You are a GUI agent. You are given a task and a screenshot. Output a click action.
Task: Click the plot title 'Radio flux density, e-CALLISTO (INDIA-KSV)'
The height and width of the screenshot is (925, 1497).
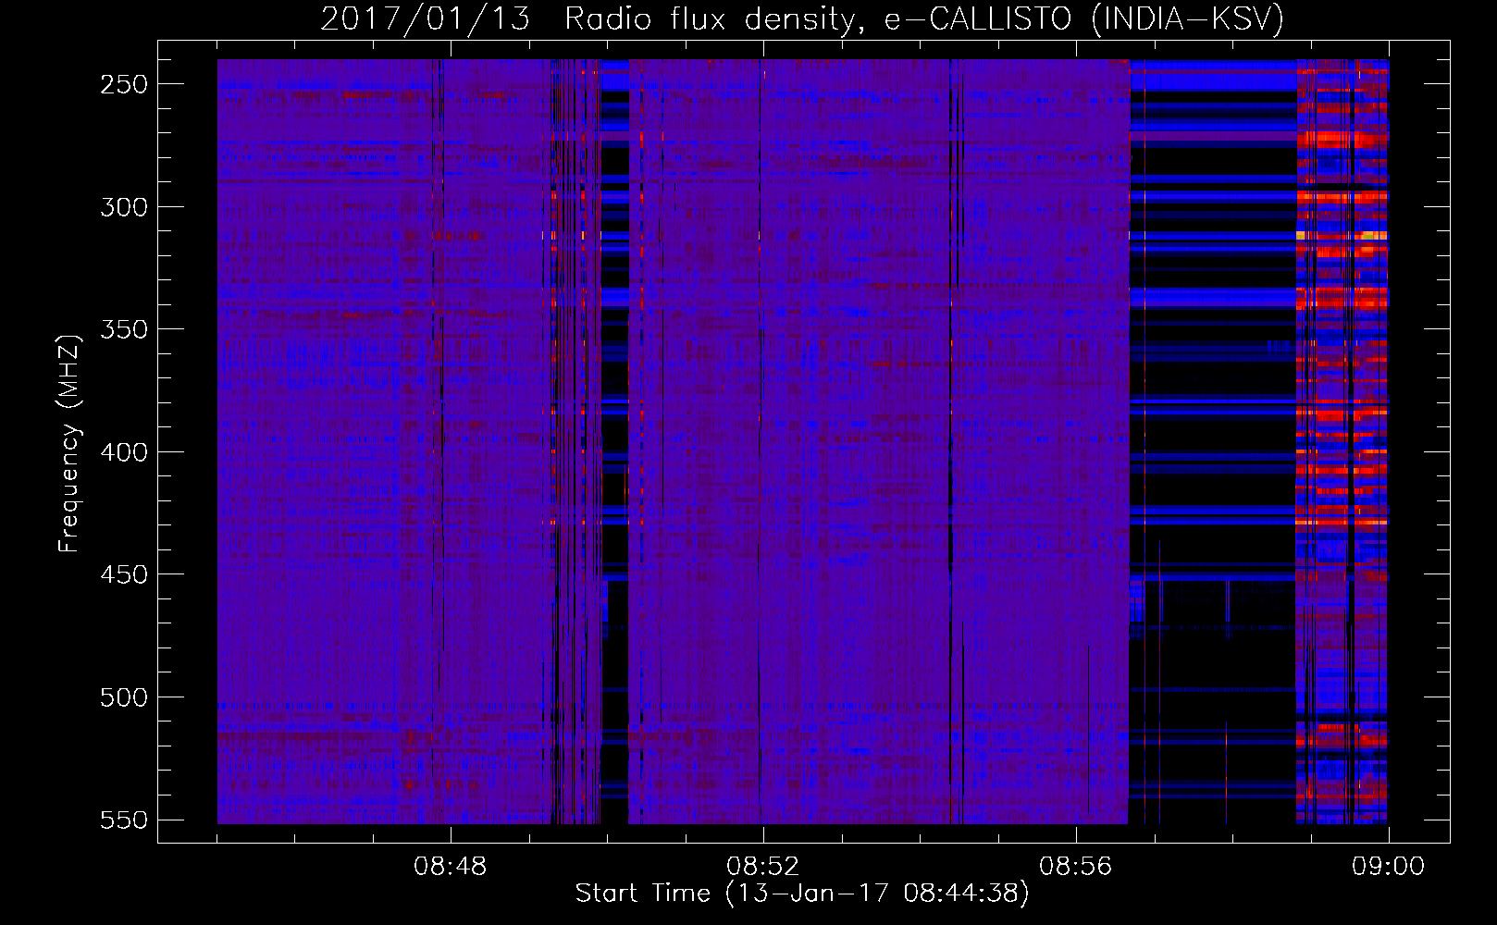point(924,19)
